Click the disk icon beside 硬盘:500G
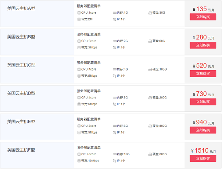The width and height of the screenshot is (222, 169). pos(150,154)
